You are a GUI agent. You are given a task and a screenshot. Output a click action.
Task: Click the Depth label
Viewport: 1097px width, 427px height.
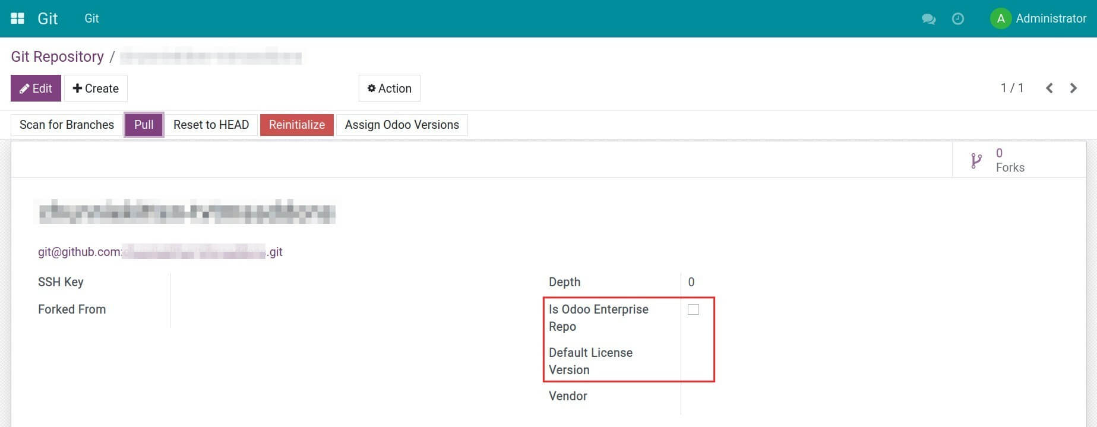coord(564,282)
